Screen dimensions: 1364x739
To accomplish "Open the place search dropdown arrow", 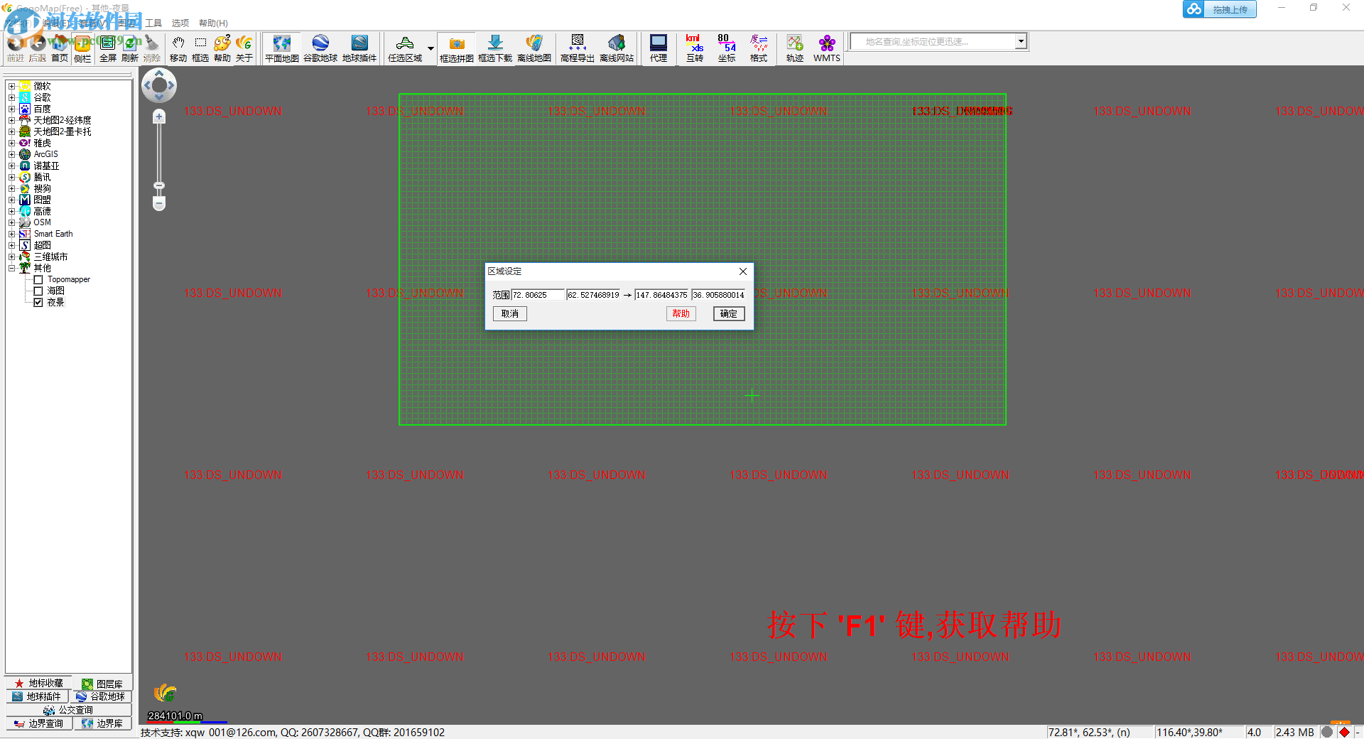I will [1021, 41].
